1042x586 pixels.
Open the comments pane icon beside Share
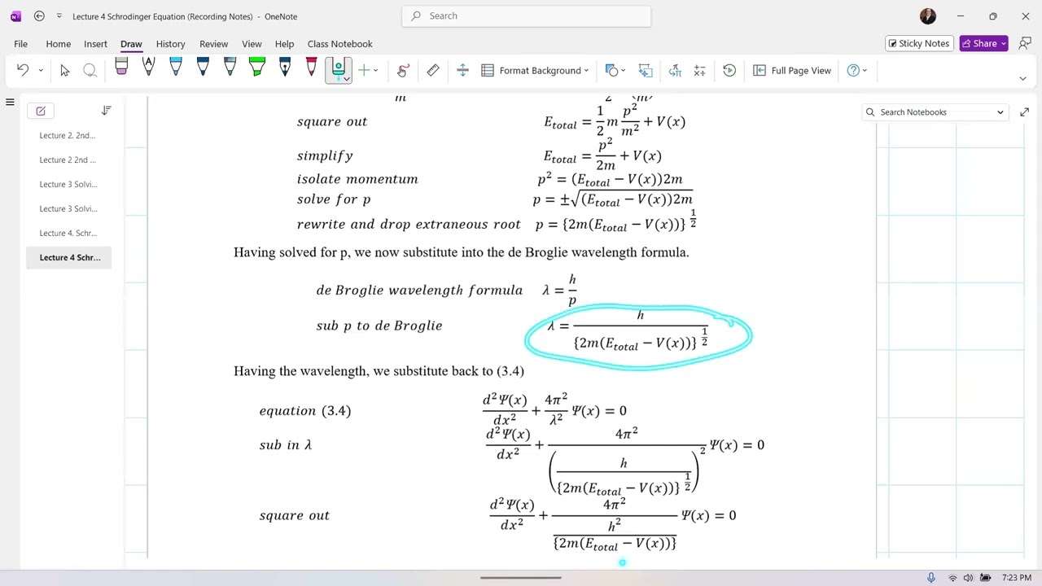tap(1025, 43)
